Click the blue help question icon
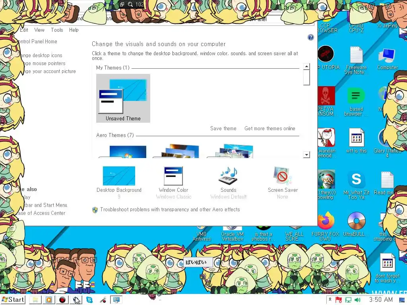407x305 pixels. click(310, 37)
